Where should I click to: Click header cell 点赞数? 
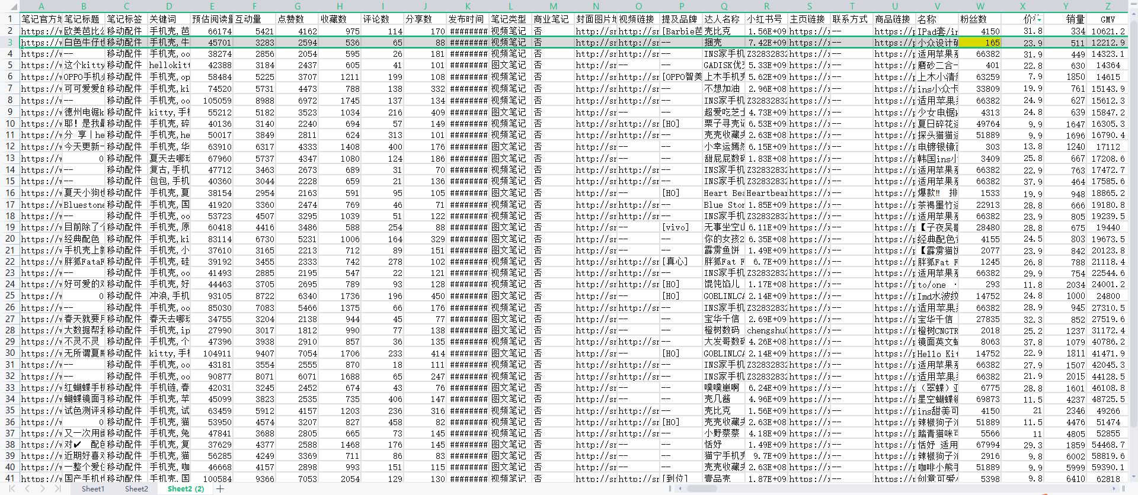point(297,19)
